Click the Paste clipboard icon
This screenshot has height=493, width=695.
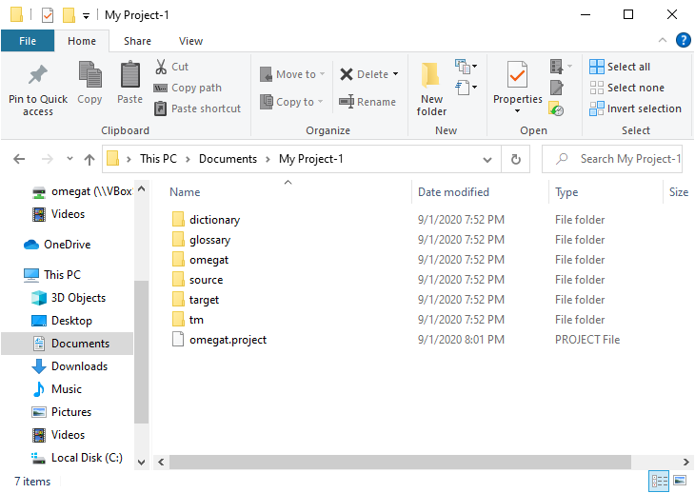click(x=129, y=75)
